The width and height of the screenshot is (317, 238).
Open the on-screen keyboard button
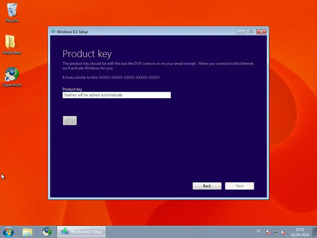point(70,121)
